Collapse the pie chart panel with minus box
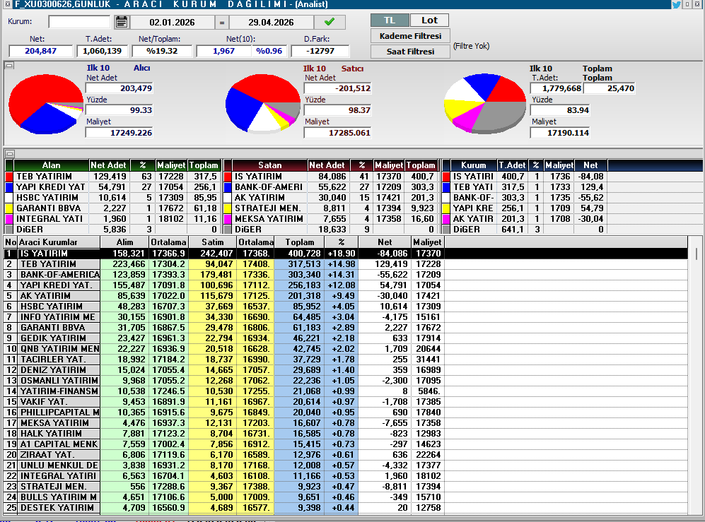The image size is (705, 522). point(9,66)
